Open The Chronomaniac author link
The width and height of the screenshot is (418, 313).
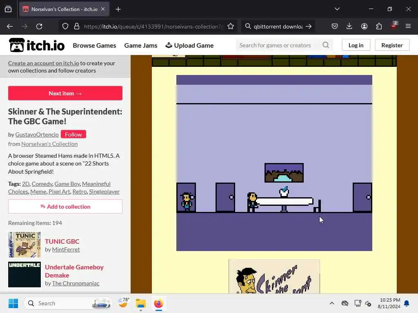pyautogui.click(x=76, y=283)
